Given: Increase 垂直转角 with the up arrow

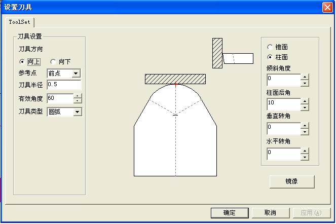Looking at the screenshot, I should coord(305,126).
